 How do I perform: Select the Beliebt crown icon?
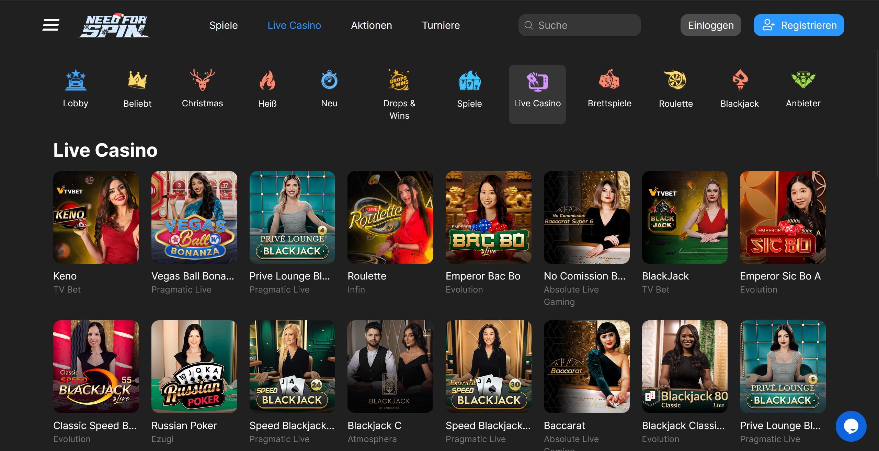pos(137,80)
